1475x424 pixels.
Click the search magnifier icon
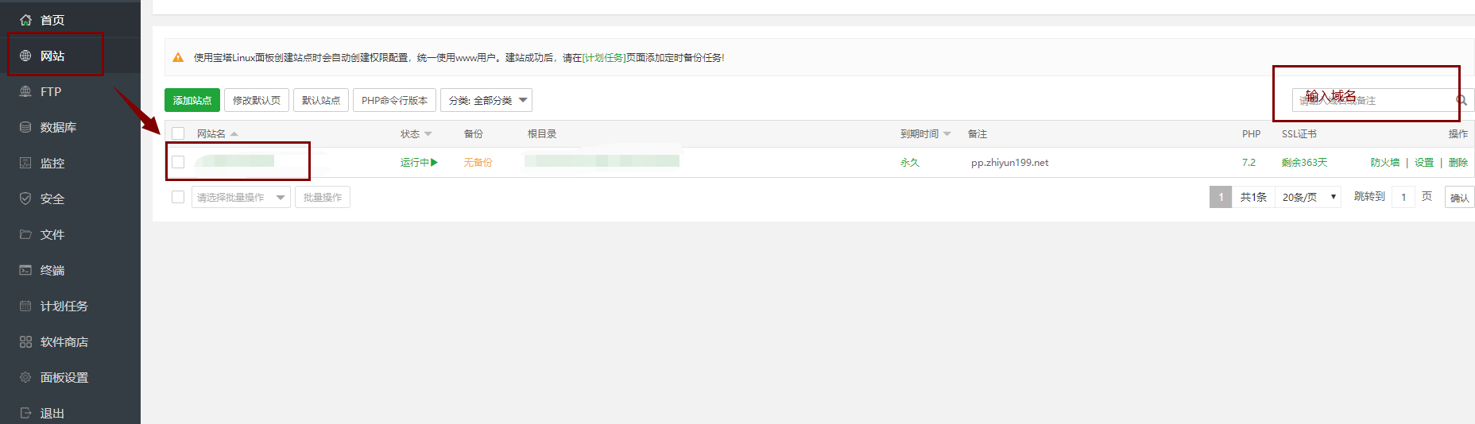point(1461,100)
